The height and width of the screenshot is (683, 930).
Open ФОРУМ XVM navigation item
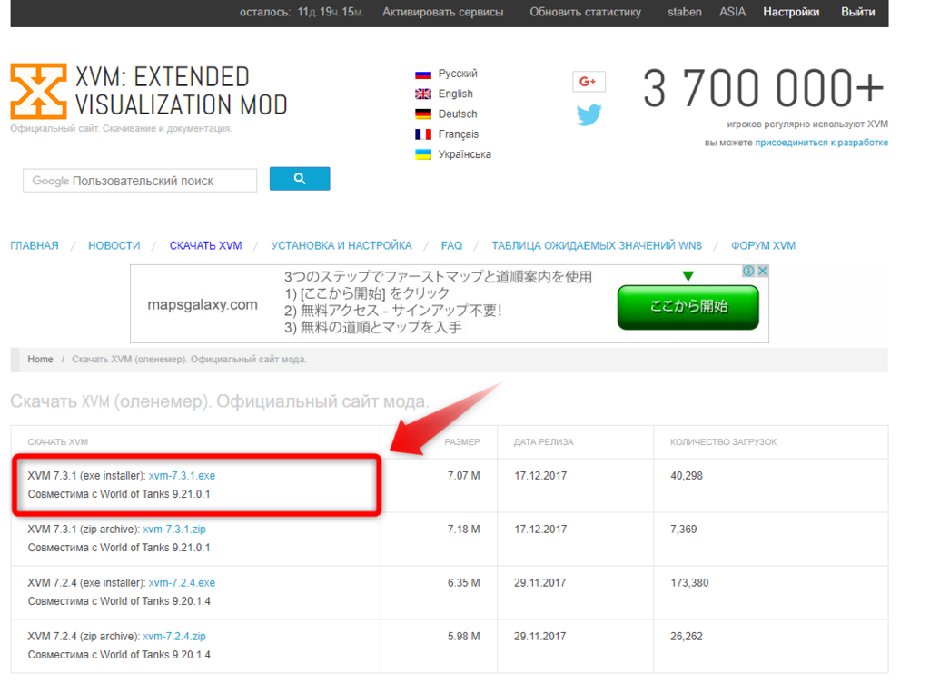click(763, 245)
